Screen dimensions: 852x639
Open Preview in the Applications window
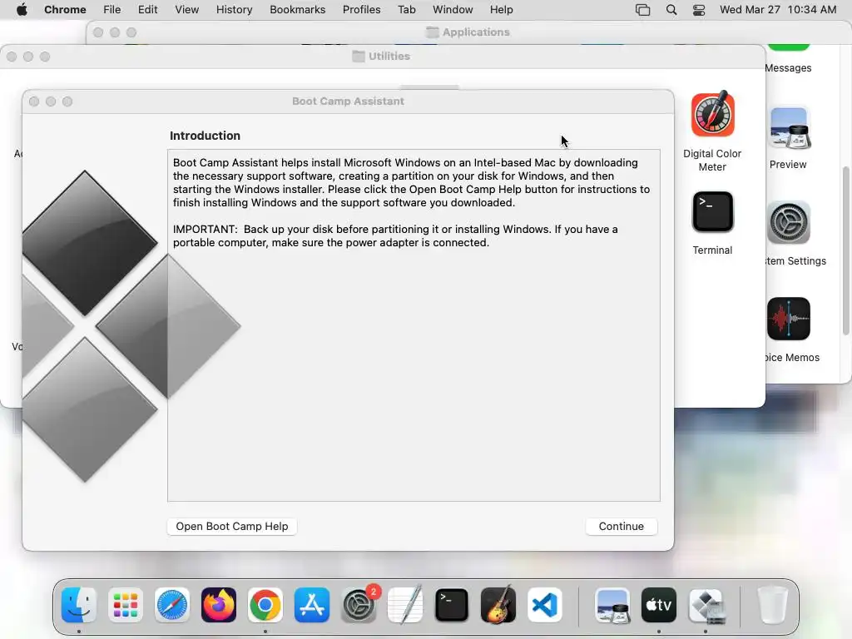point(789,128)
